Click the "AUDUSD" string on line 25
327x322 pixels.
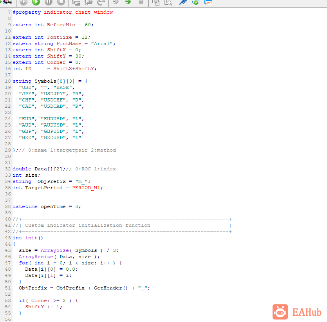point(53,125)
